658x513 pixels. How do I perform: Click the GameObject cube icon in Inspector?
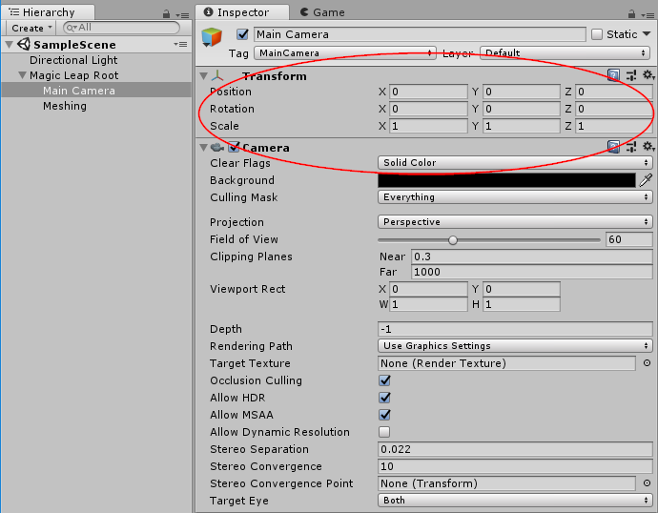click(x=212, y=38)
